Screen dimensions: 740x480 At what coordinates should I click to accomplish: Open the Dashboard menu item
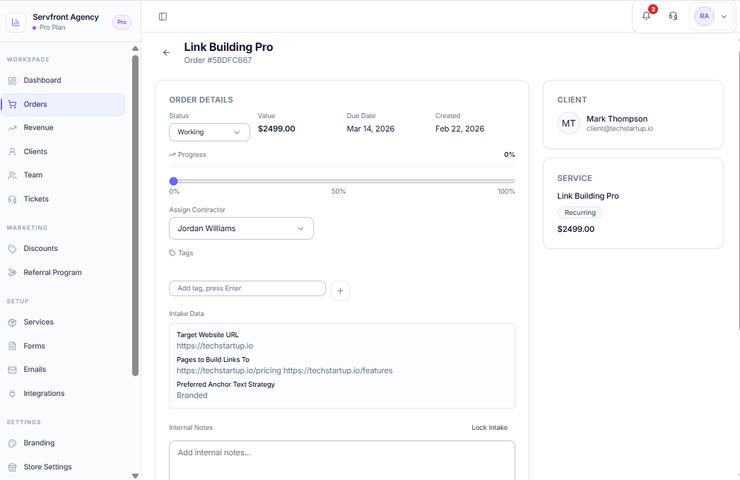tap(63, 81)
